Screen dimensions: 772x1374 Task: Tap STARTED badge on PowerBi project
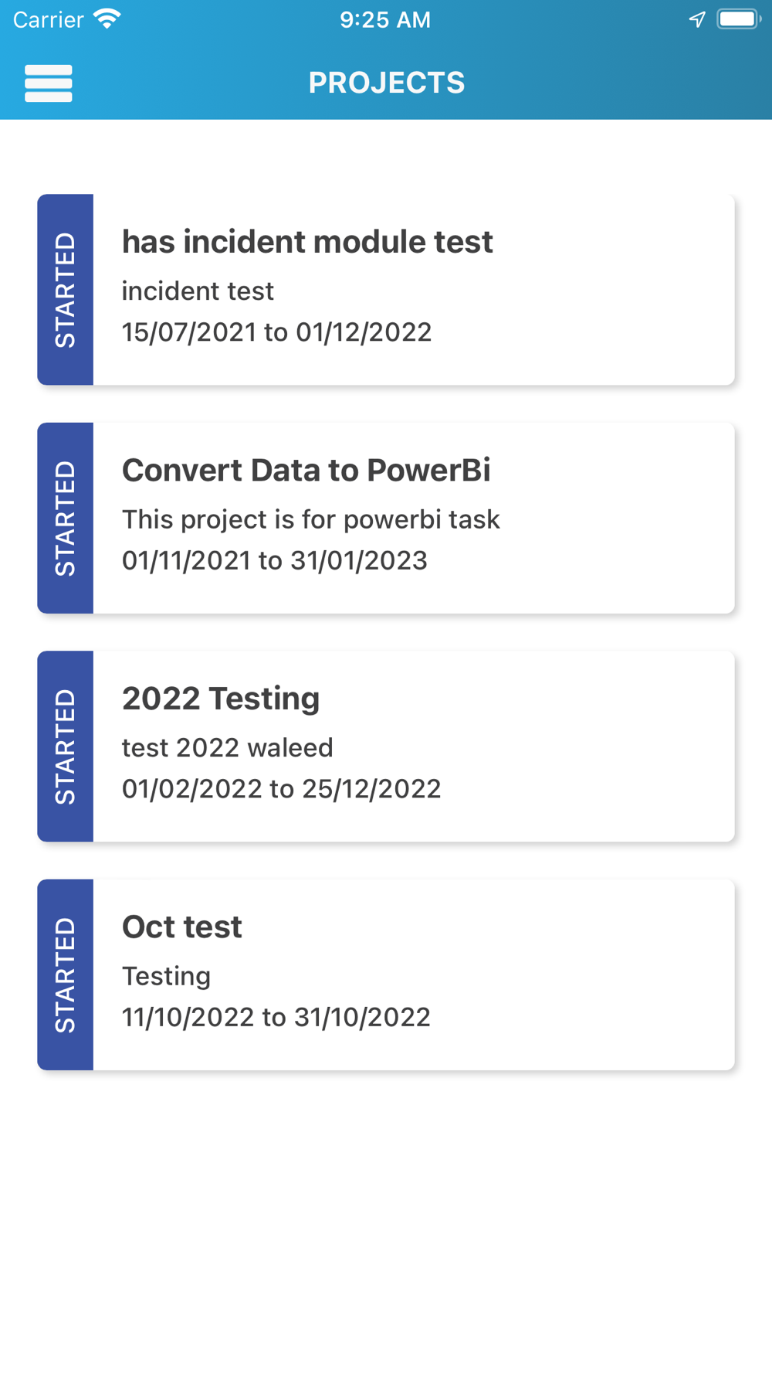point(66,518)
